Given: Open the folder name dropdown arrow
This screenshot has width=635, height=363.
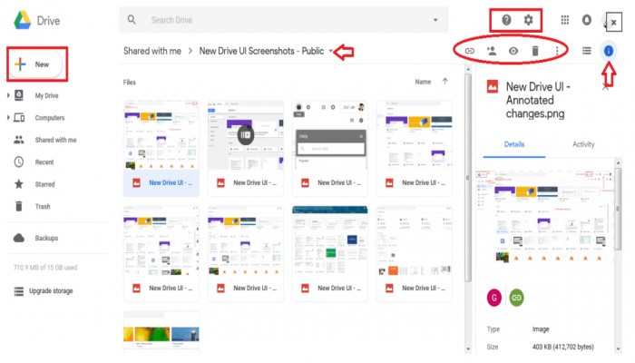Looking at the screenshot, I should tap(332, 51).
